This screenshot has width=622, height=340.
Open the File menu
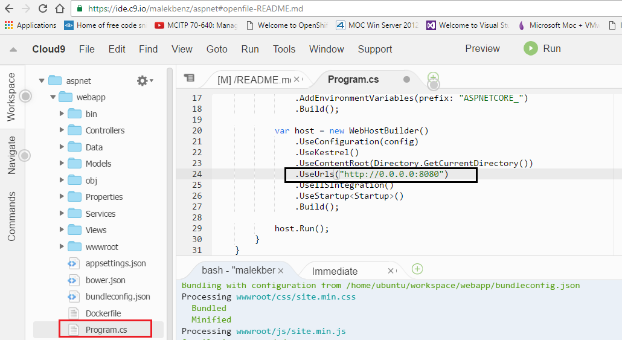pyautogui.click(x=87, y=49)
